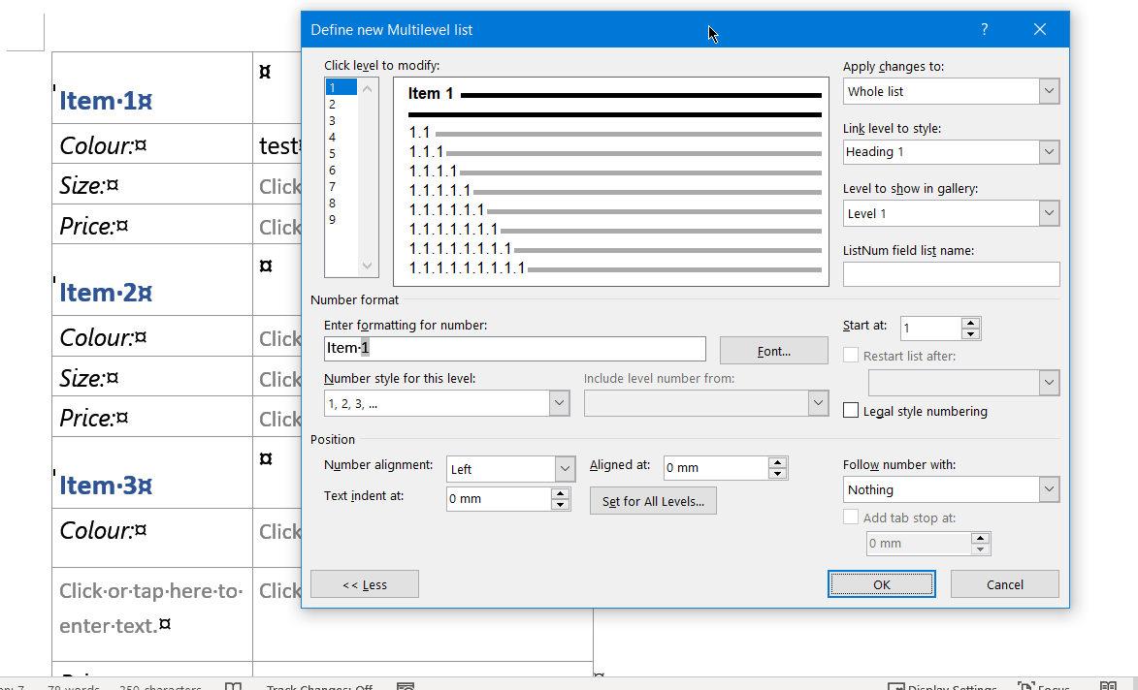Toggle the Add tab stop at checkbox
The image size is (1138, 690).
pos(851,517)
